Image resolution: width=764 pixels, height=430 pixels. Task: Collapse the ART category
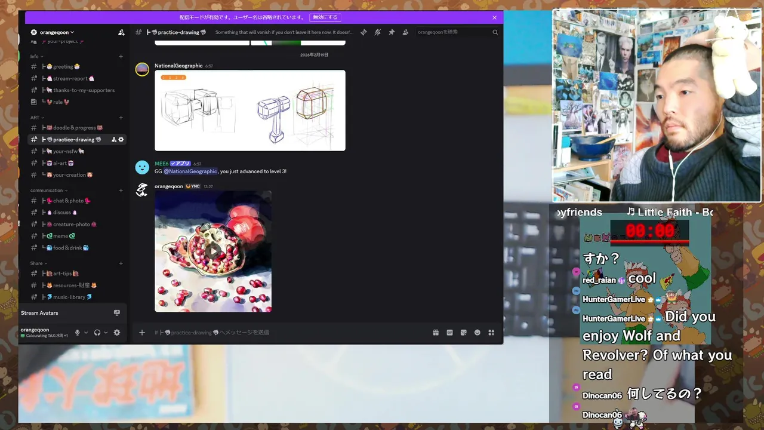tap(37, 118)
